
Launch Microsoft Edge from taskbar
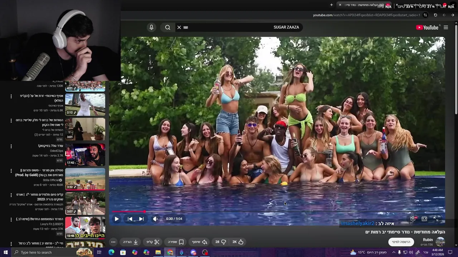111,252
